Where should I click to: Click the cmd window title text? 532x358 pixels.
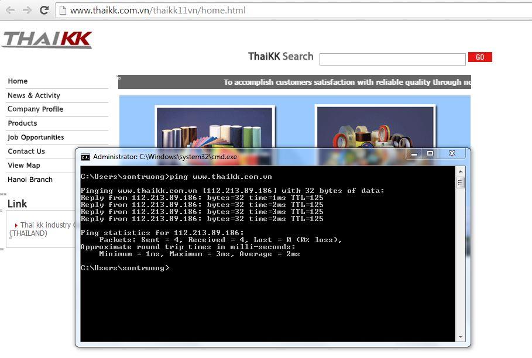tap(165, 157)
